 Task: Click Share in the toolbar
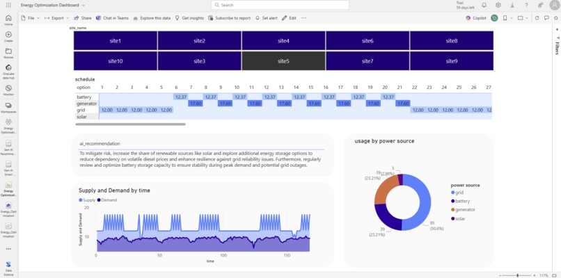pyautogui.click(x=83, y=18)
